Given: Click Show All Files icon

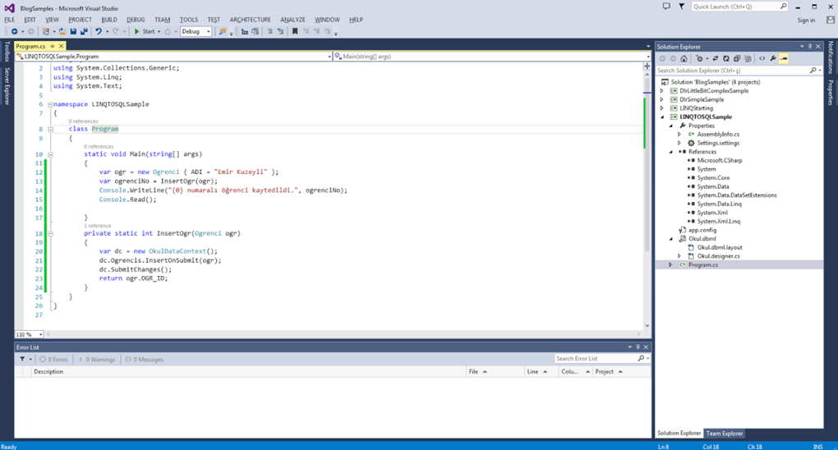Looking at the screenshot, I should coord(747,59).
